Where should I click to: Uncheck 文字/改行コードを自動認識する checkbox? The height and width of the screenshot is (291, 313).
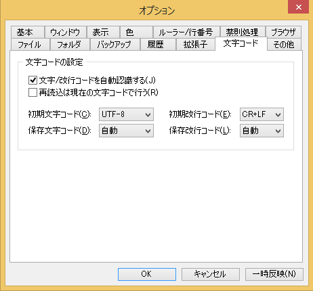tap(33, 81)
